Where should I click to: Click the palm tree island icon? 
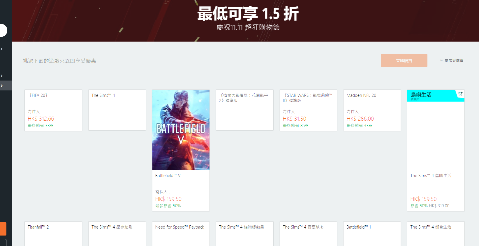pyautogui.click(x=460, y=94)
